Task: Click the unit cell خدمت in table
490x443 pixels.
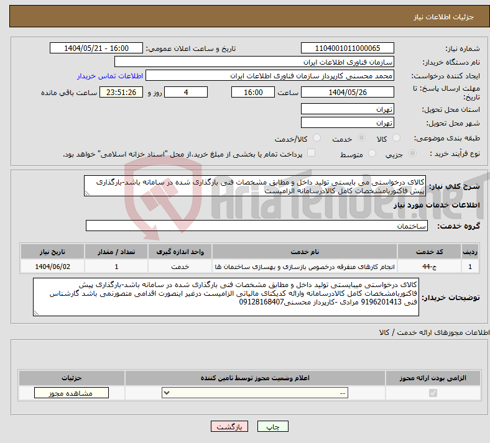Action: coord(180,267)
